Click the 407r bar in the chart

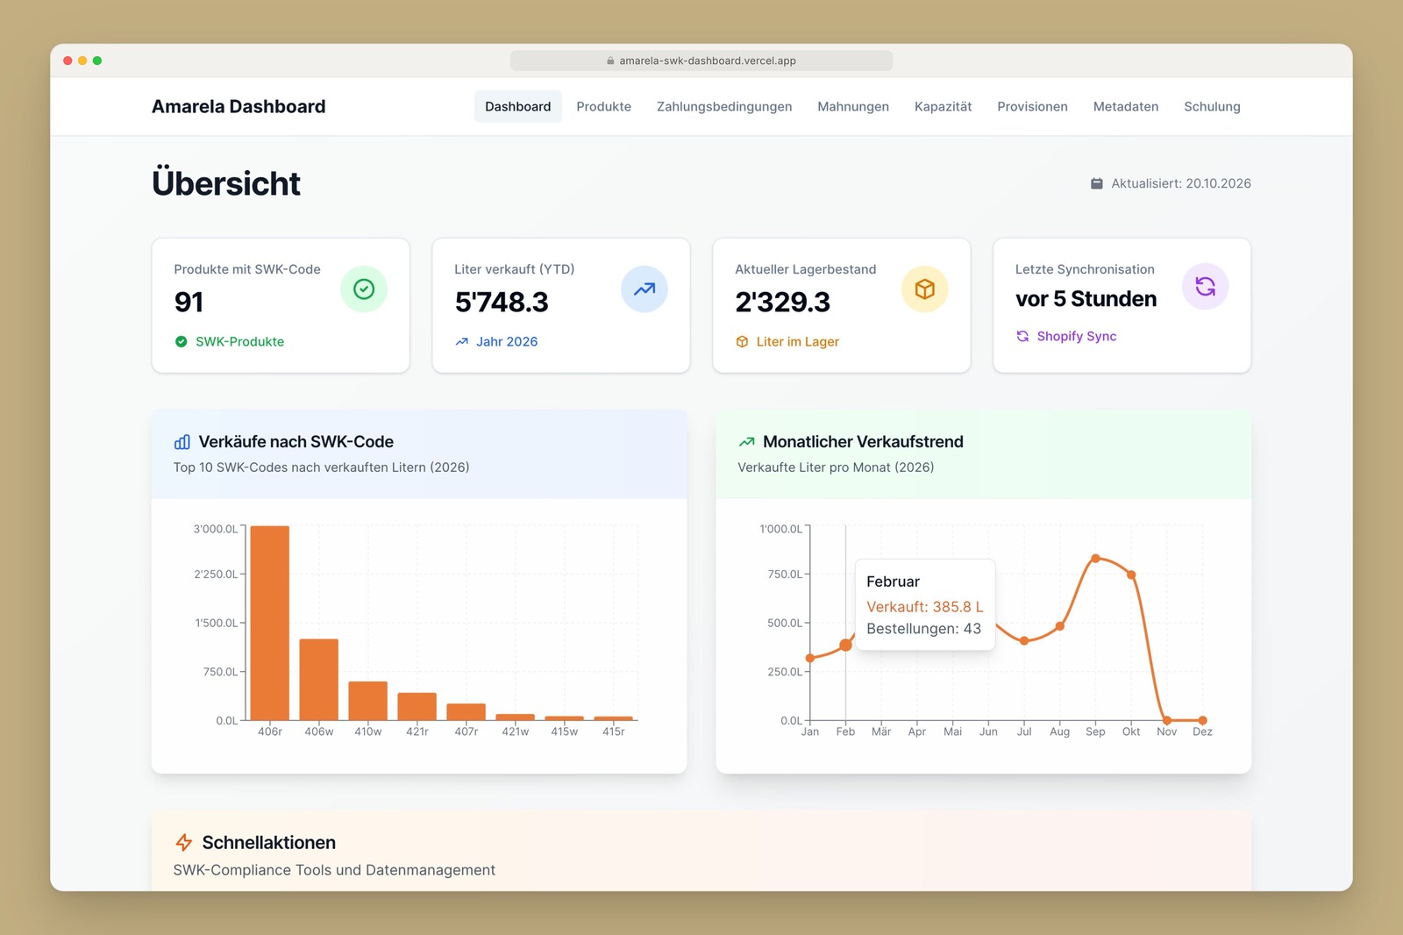point(466,712)
